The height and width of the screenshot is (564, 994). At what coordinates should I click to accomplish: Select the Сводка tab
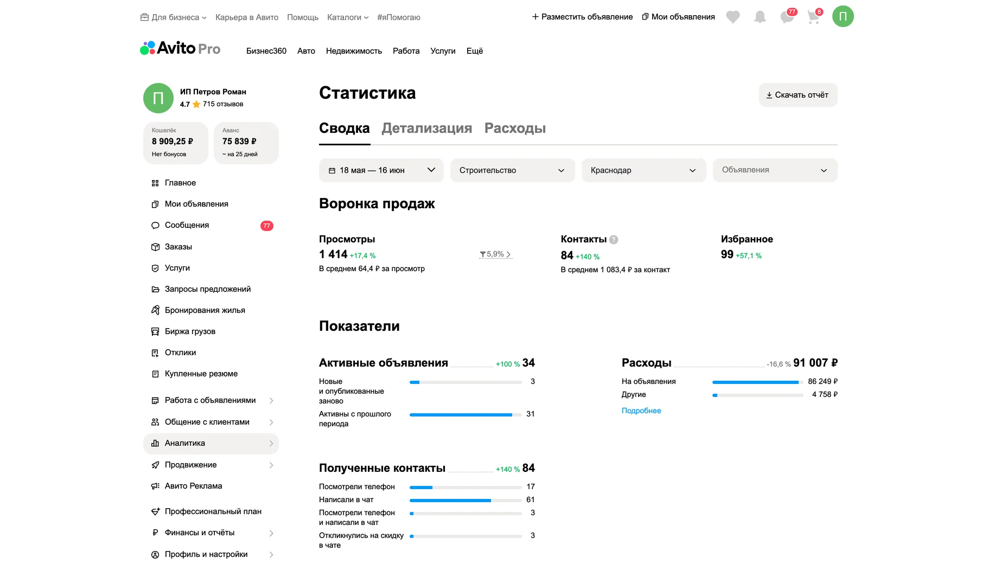(345, 129)
